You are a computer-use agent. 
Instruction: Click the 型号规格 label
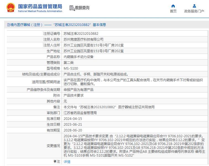[x=53, y=68]
